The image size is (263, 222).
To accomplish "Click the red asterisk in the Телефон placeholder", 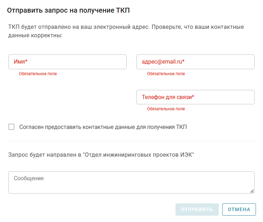I will click(x=193, y=97).
